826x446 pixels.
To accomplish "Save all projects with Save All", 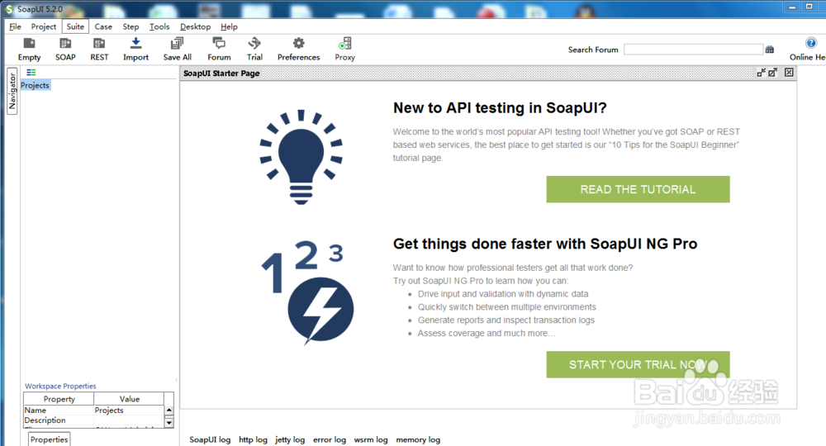I will (x=177, y=50).
